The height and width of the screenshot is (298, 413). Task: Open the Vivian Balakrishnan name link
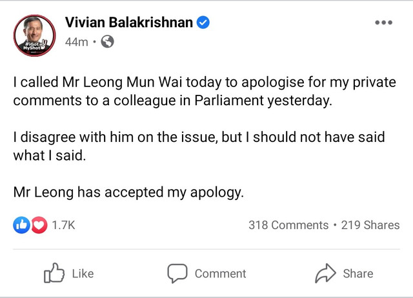click(128, 23)
